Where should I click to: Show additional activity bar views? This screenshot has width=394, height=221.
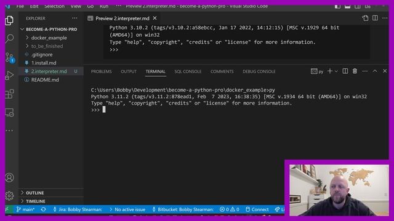[x=9, y=131]
